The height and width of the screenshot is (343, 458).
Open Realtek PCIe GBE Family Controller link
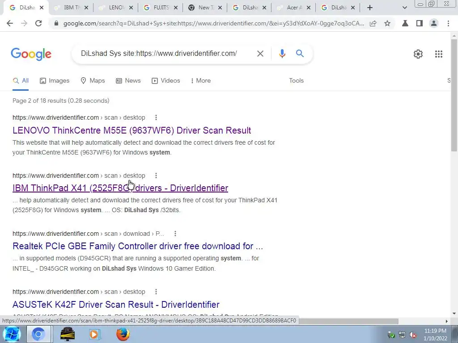[x=138, y=246]
